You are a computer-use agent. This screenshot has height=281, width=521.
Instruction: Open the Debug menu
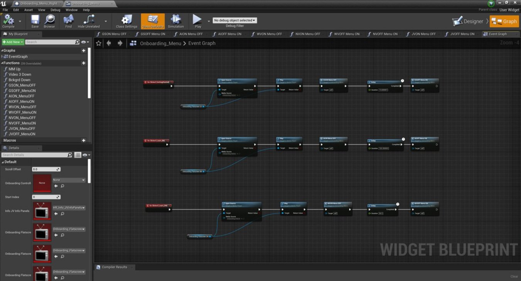point(56,10)
